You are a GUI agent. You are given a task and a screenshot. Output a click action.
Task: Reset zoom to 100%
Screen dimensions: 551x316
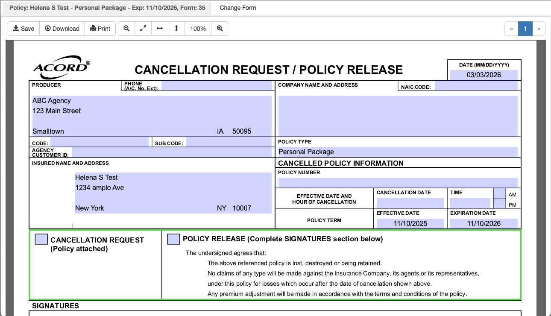point(198,29)
